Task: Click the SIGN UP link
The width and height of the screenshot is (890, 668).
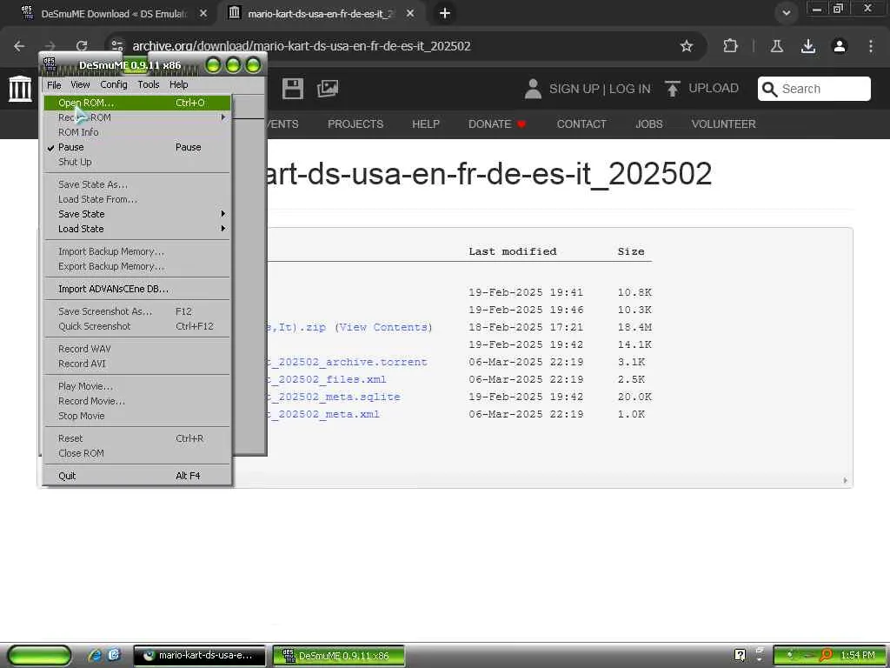Action: coord(574,89)
